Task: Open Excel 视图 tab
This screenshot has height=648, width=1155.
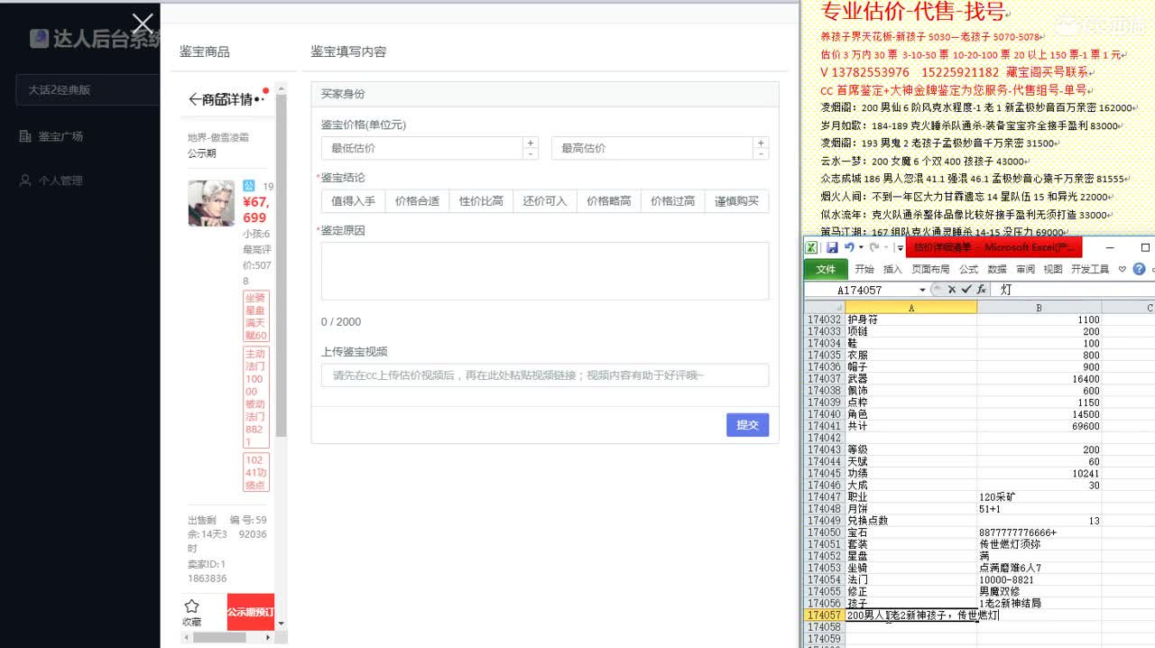Action: [1053, 269]
